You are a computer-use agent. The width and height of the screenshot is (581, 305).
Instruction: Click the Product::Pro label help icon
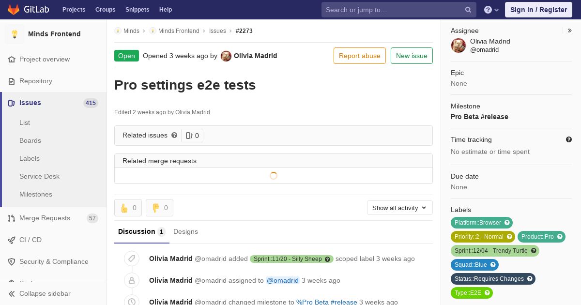coord(560,237)
